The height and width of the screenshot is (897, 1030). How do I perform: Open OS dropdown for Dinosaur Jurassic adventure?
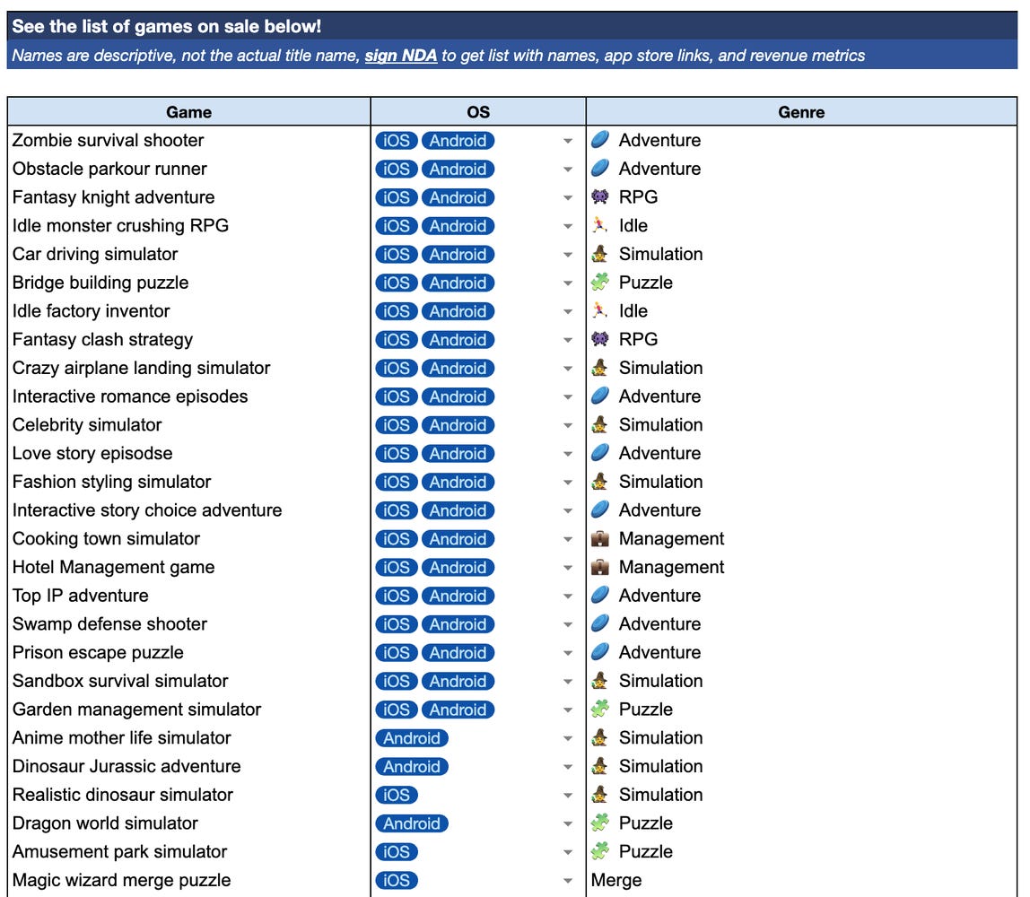point(568,767)
